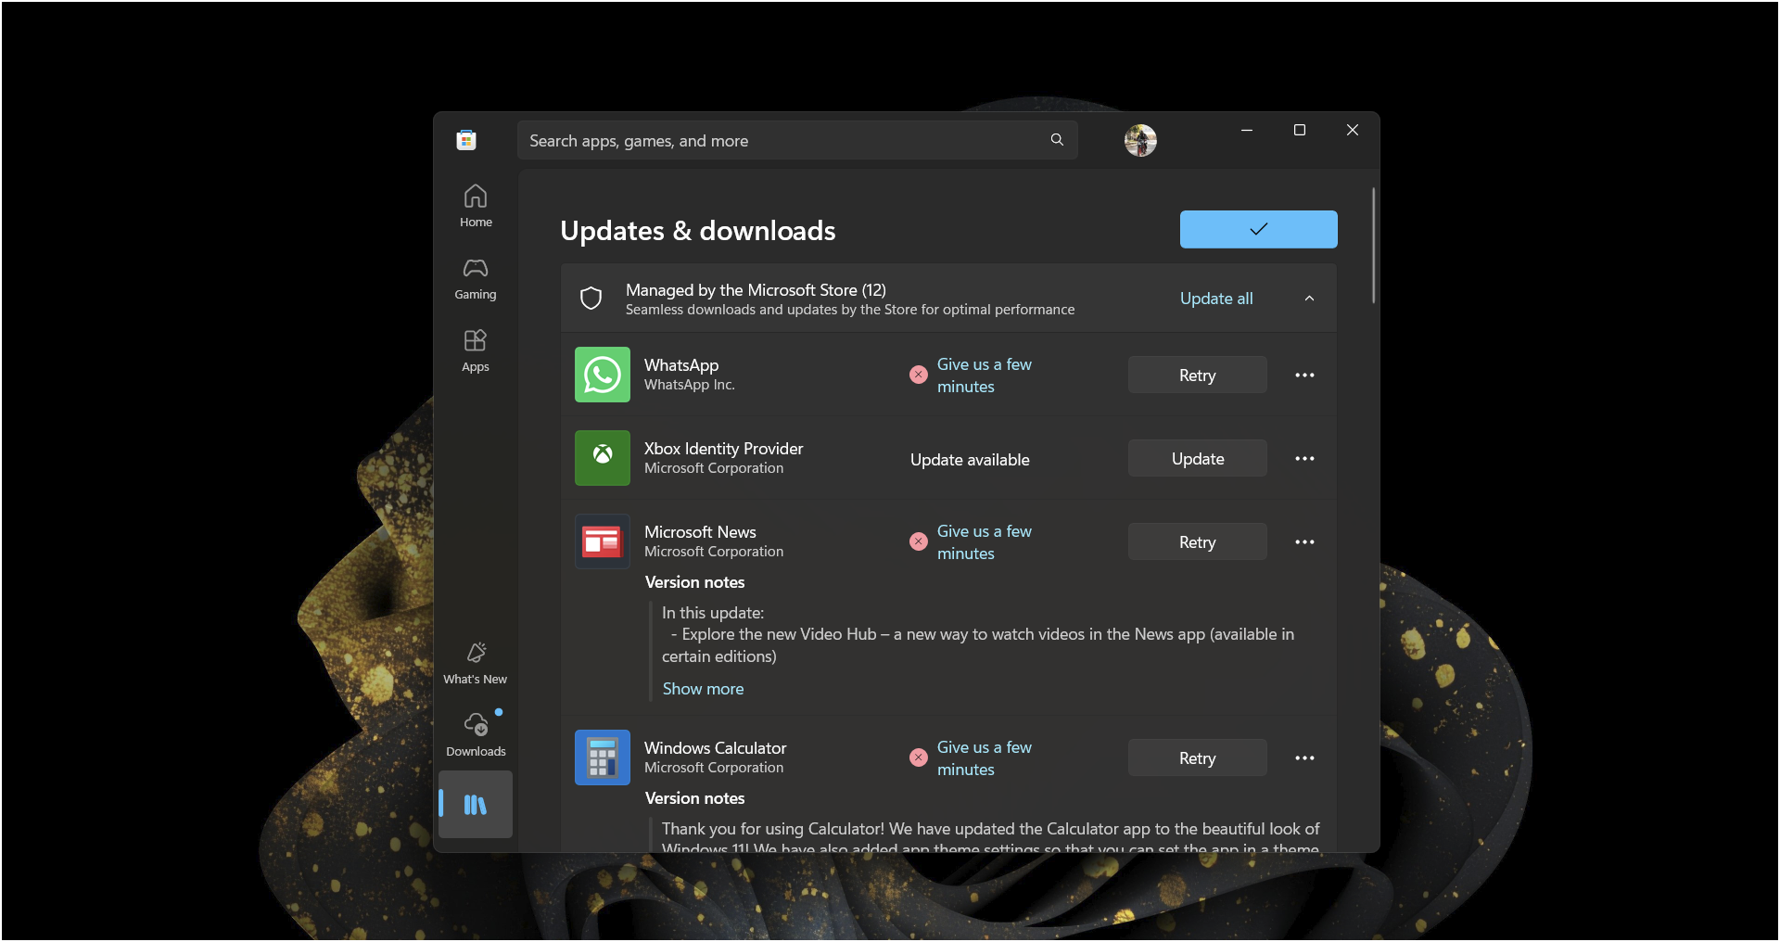Image resolution: width=1780 pixels, height=942 pixels.
Task: Click the Microsoft Store logo icon
Action: [466, 140]
